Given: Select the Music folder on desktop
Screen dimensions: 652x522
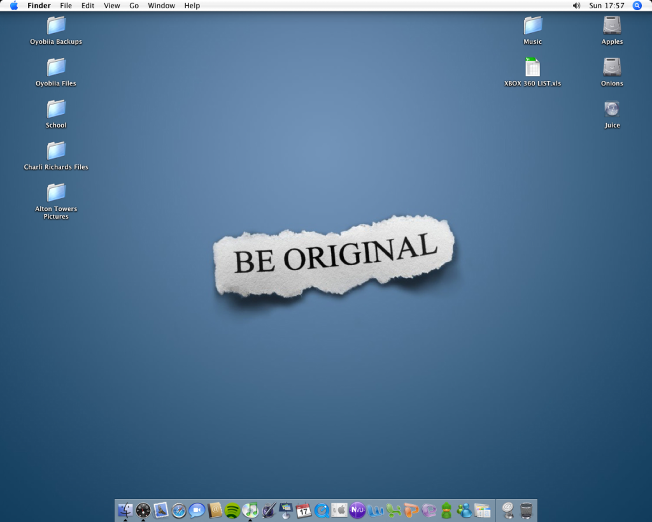Looking at the screenshot, I should 533,31.
